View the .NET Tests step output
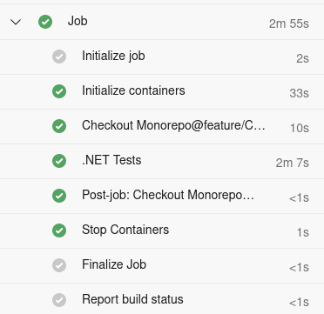This screenshot has width=324, height=314. pos(162,161)
